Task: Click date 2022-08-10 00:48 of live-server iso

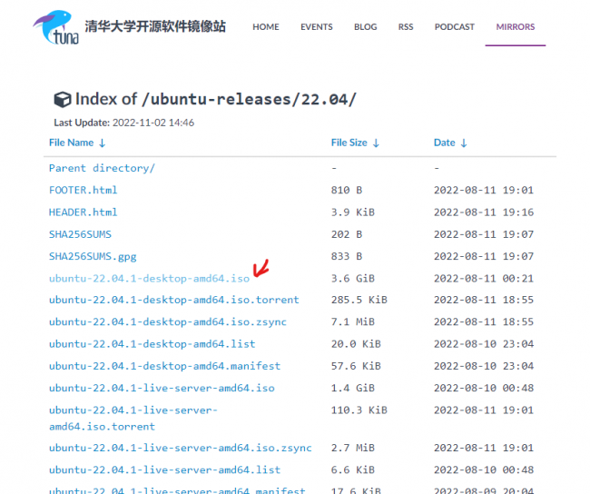Action: [484, 388]
